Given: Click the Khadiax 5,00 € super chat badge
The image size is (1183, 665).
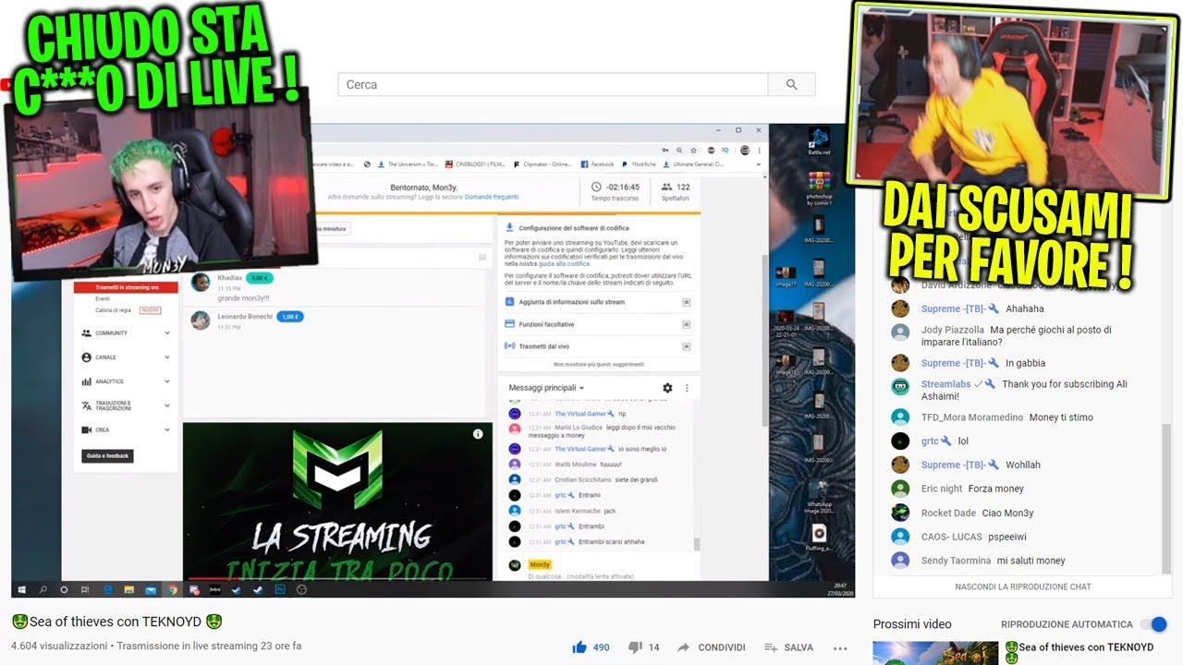Looking at the screenshot, I should [x=260, y=278].
